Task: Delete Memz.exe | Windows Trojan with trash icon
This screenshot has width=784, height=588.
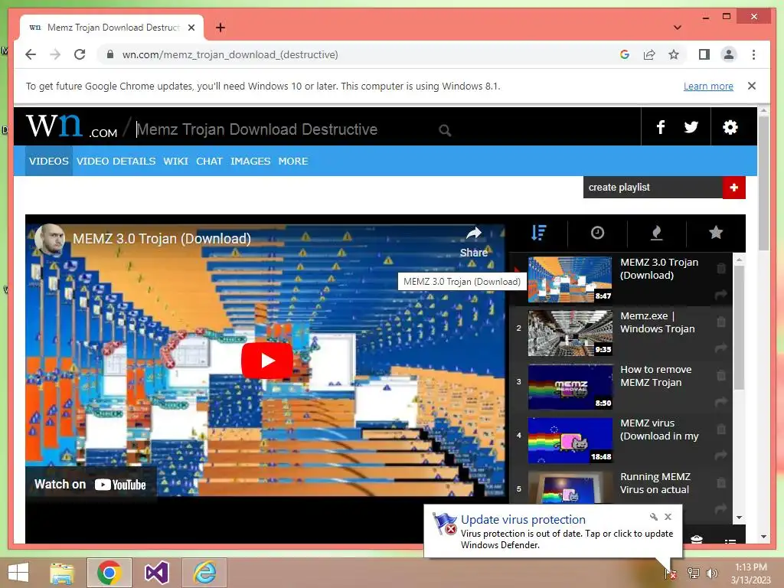Action: pyautogui.click(x=721, y=322)
